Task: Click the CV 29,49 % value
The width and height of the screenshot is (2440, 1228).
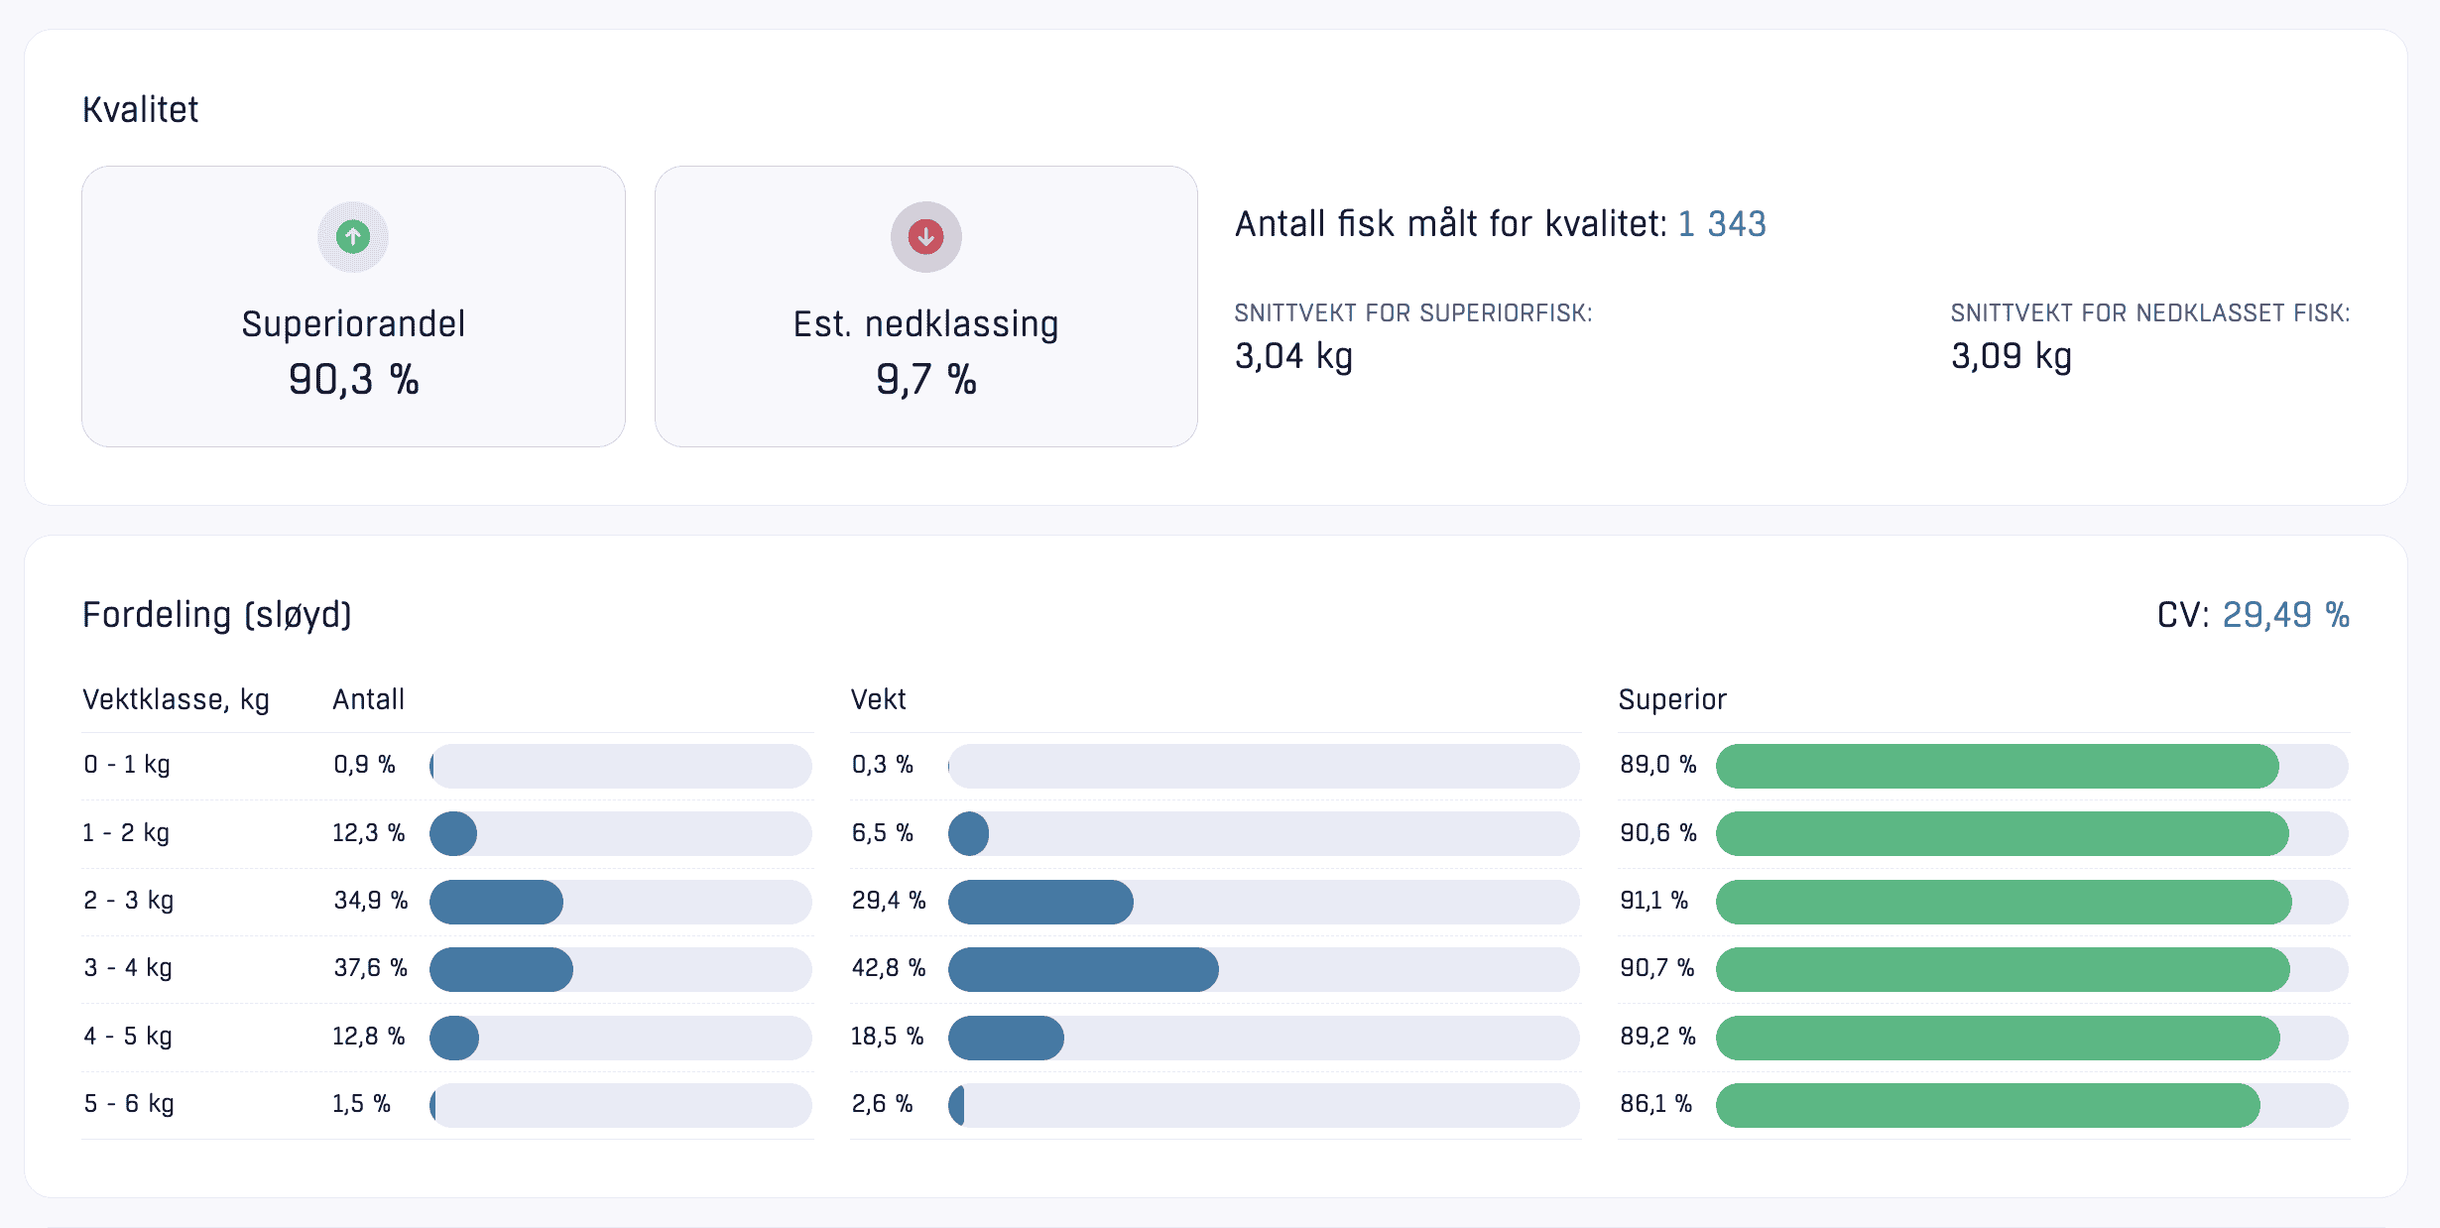Action: click(x=2285, y=615)
